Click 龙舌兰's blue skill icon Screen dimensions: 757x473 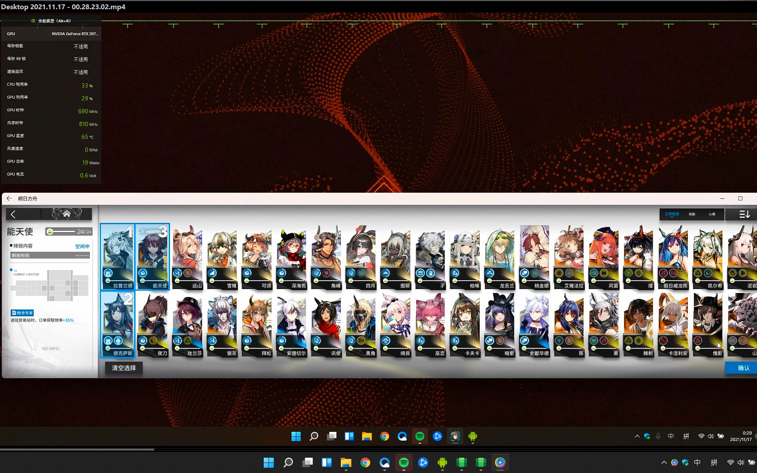click(x=490, y=273)
